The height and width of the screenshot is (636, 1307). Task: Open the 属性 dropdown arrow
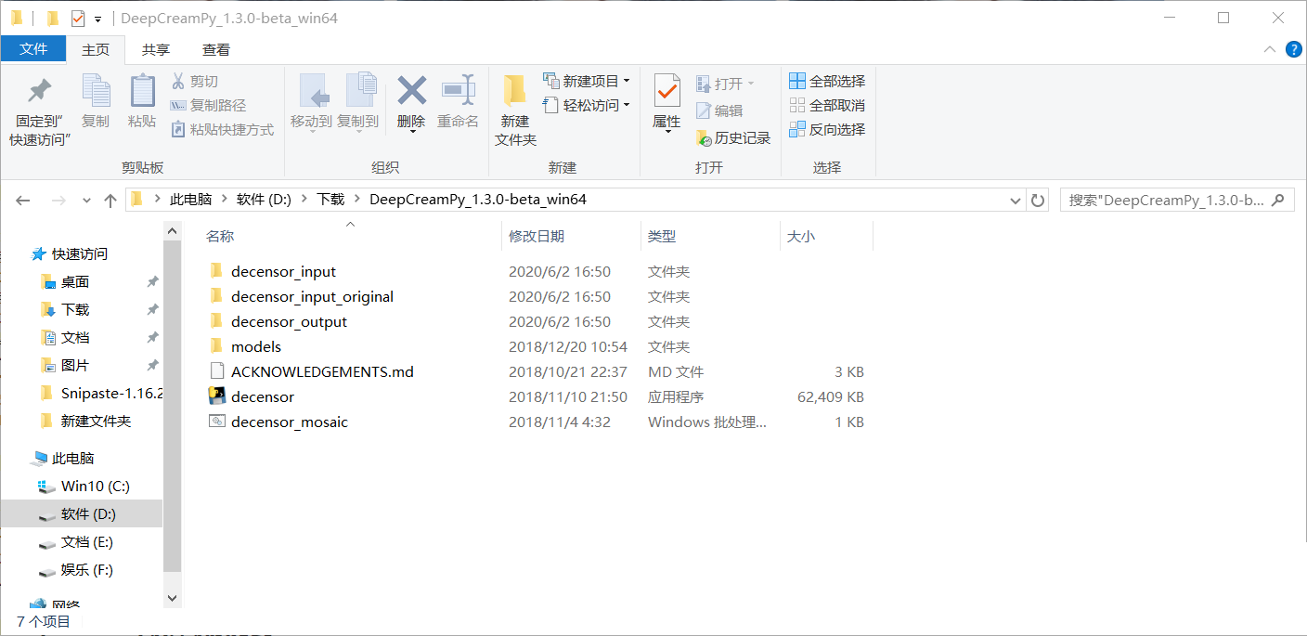(x=666, y=133)
